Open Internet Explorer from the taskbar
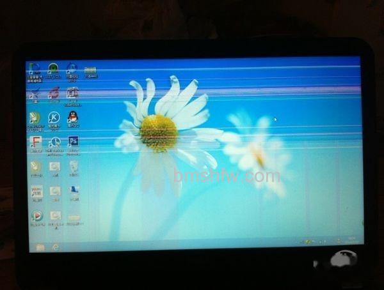Screen dimensions: 384x290 (x=56, y=247)
